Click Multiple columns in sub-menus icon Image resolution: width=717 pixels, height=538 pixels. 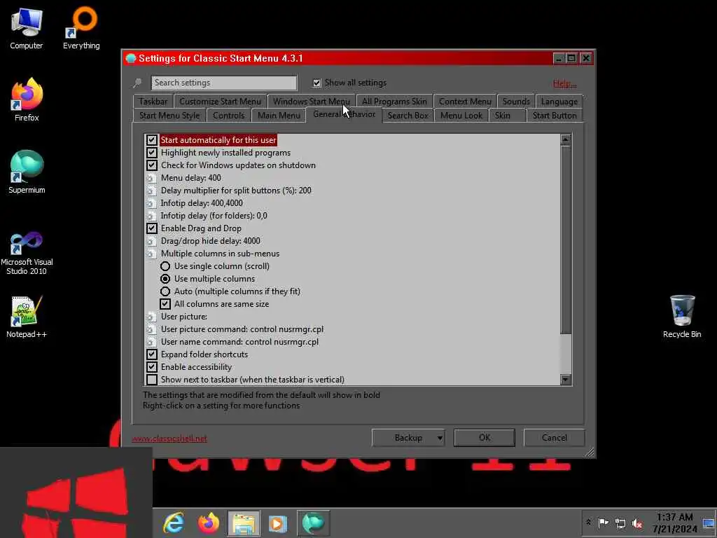click(151, 254)
